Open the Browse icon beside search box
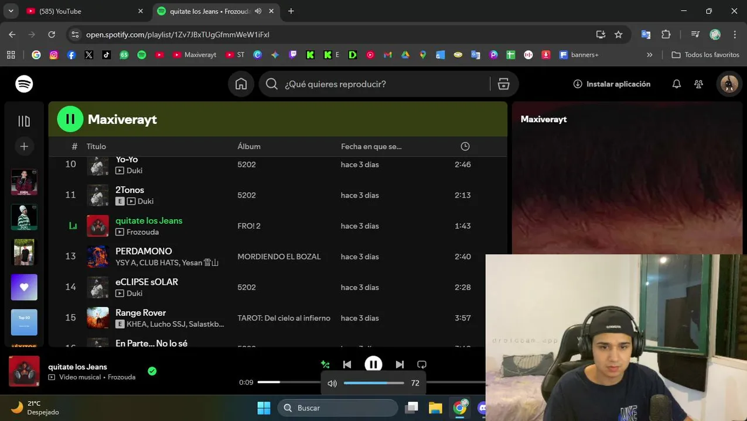747x421 pixels. pyautogui.click(x=503, y=84)
